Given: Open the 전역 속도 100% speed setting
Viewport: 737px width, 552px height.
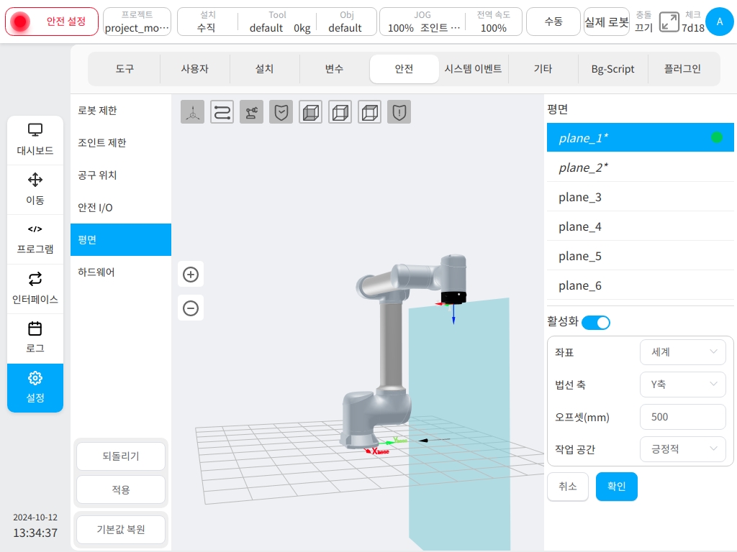Looking at the screenshot, I should [493, 22].
